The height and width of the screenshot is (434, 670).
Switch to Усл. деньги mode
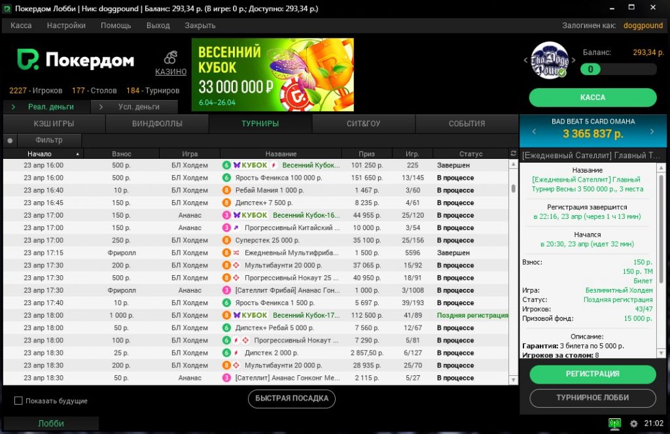(x=135, y=107)
